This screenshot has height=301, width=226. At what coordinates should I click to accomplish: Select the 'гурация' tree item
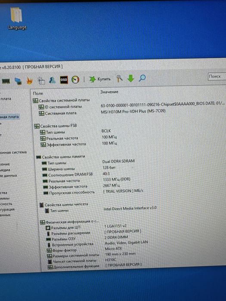[7, 209]
